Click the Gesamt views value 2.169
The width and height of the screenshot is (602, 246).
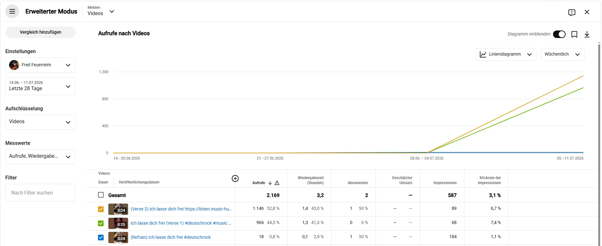tap(273, 195)
